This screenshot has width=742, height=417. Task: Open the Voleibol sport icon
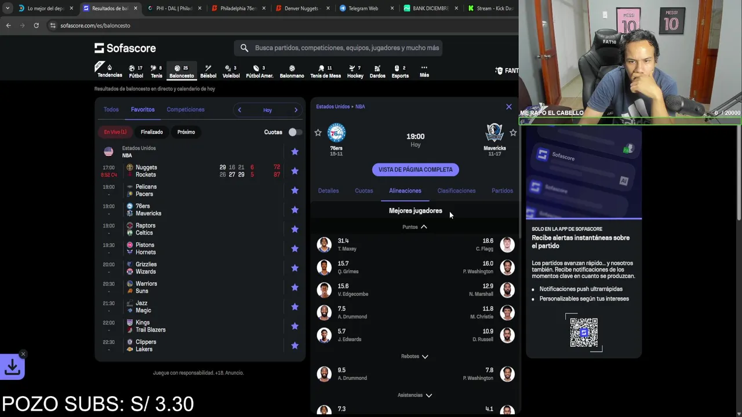[x=231, y=71]
